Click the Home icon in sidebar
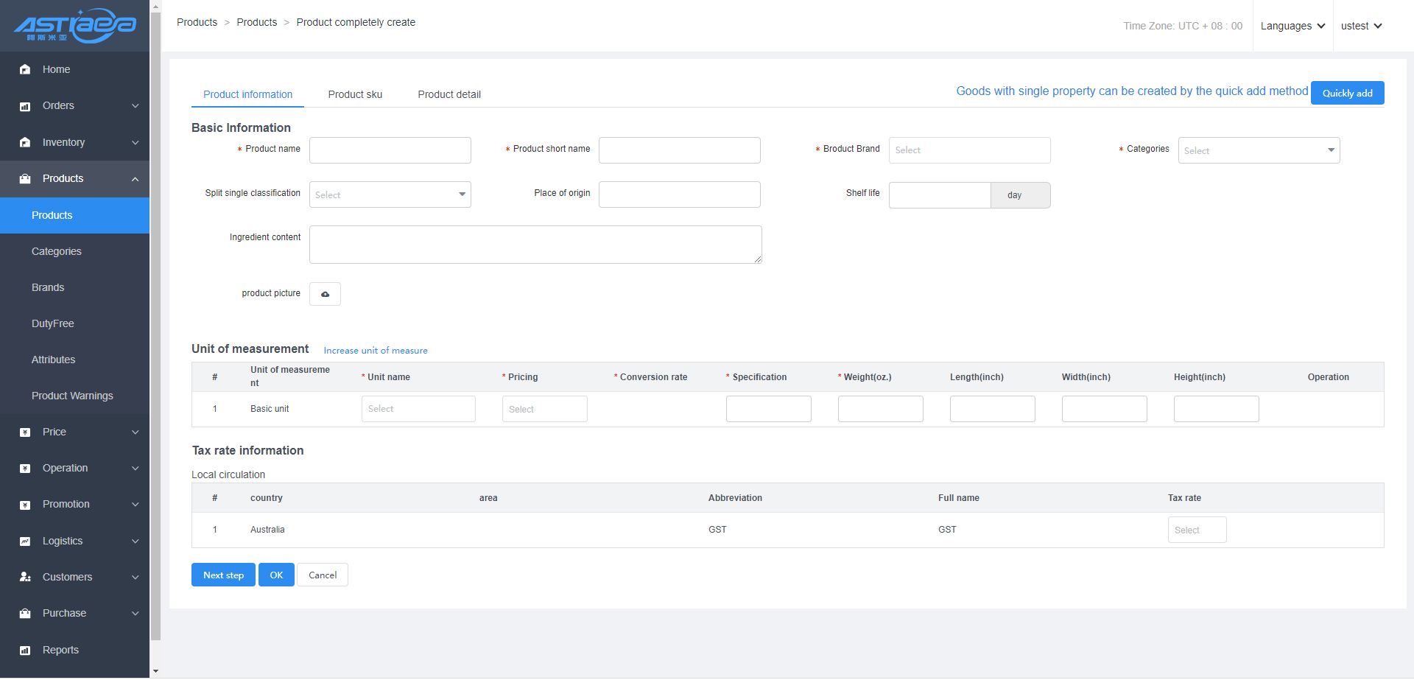 [25, 69]
